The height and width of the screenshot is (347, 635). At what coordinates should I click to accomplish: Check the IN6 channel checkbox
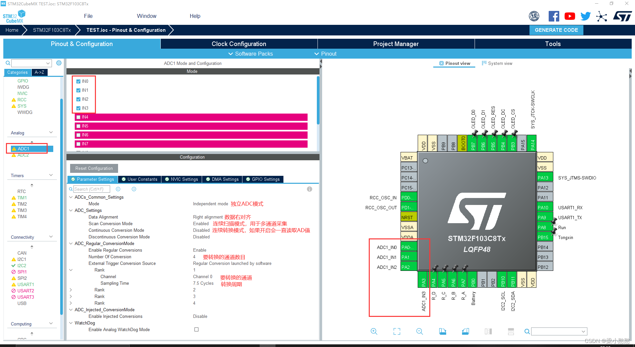coord(78,135)
